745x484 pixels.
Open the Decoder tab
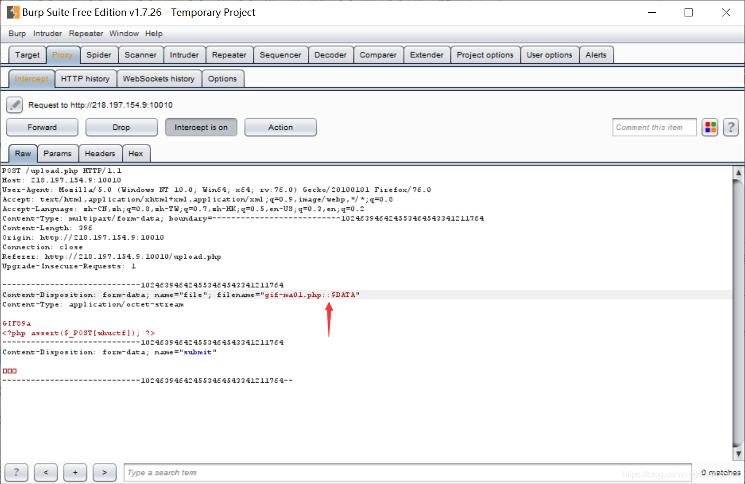(x=331, y=55)
